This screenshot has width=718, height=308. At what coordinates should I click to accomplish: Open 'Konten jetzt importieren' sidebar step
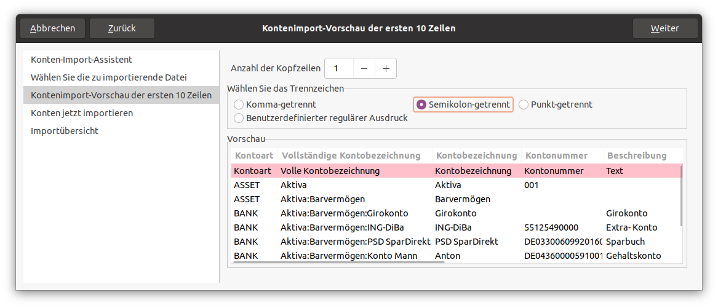pos(82,113)
